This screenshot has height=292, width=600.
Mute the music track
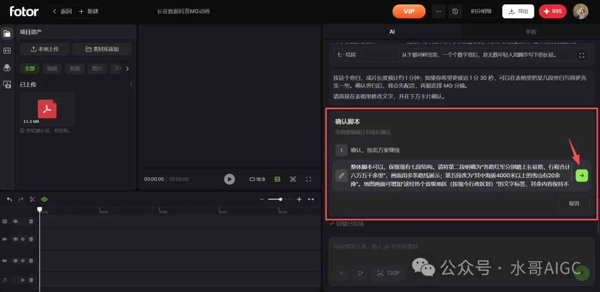click(23, 280)
